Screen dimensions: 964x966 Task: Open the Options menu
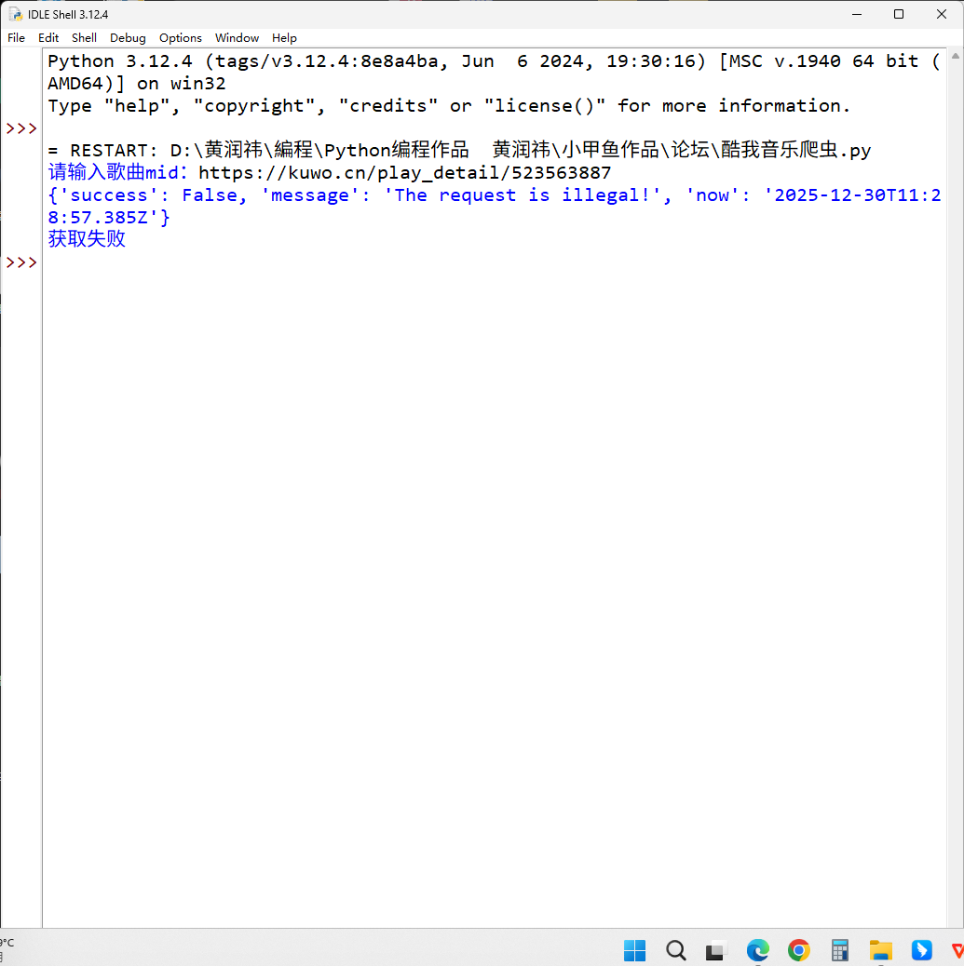click(x=180, y=38)
